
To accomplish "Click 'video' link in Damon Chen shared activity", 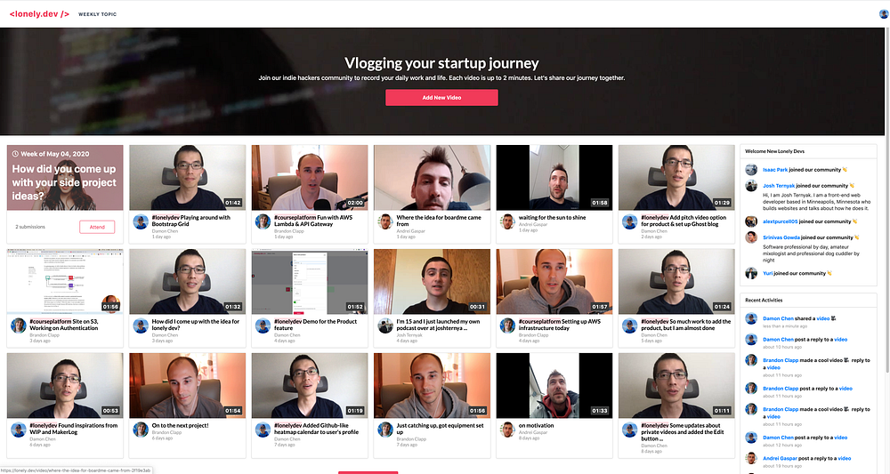I will (822, 318).
